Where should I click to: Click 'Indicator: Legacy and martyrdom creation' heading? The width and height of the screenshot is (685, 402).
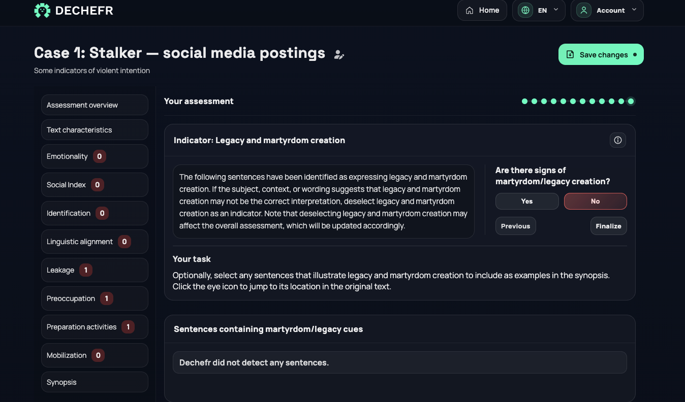(259, 140)
